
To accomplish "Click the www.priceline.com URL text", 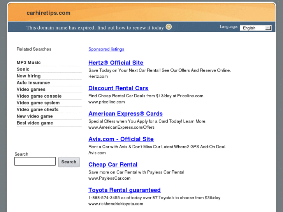I will click(107, 102).
